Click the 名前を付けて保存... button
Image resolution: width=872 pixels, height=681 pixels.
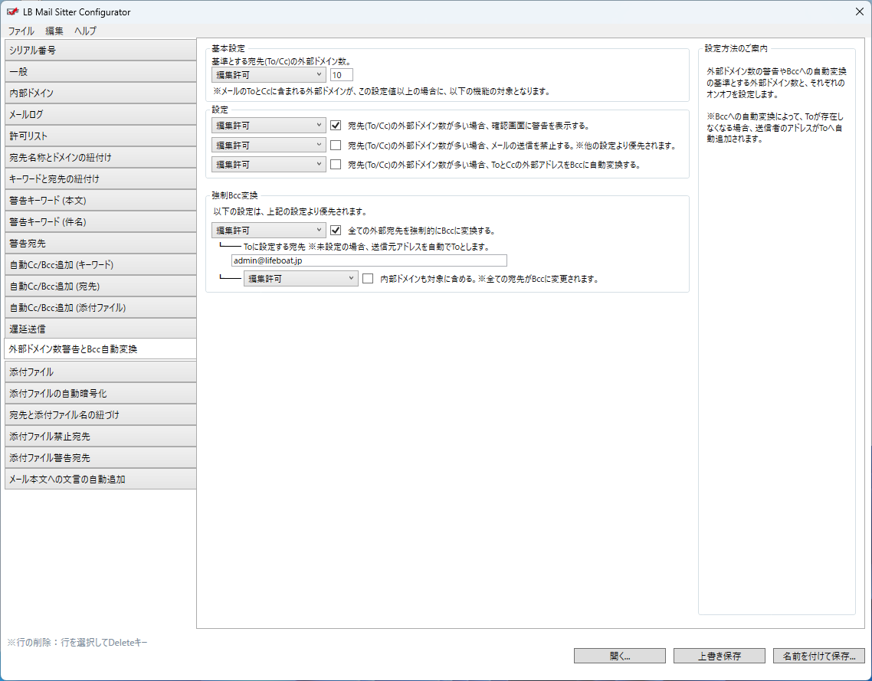pos(819,656)
